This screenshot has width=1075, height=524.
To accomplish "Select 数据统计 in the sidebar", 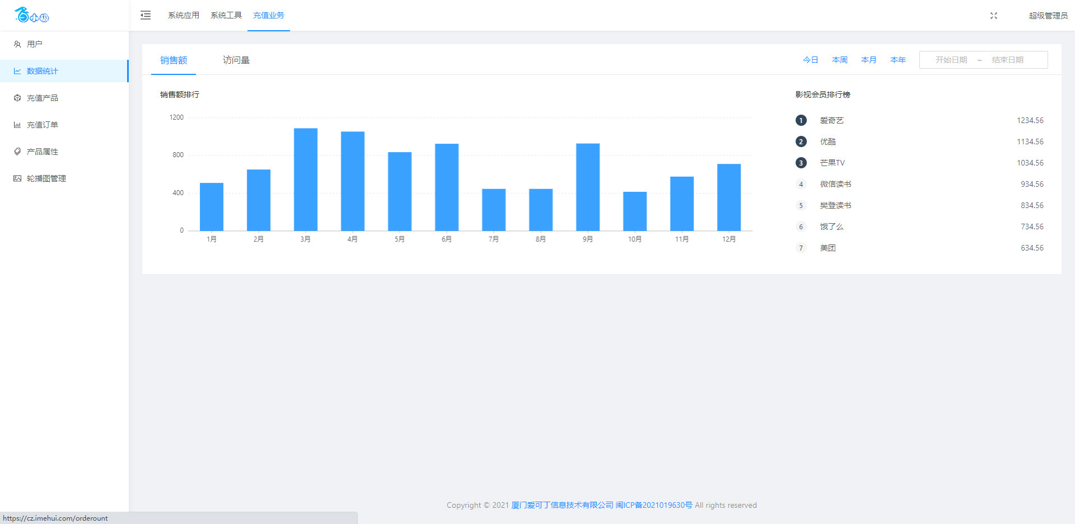I will click(x=64, y=71).
